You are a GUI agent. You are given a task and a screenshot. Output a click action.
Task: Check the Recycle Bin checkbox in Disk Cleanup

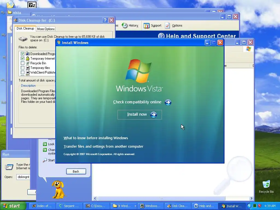22,63
